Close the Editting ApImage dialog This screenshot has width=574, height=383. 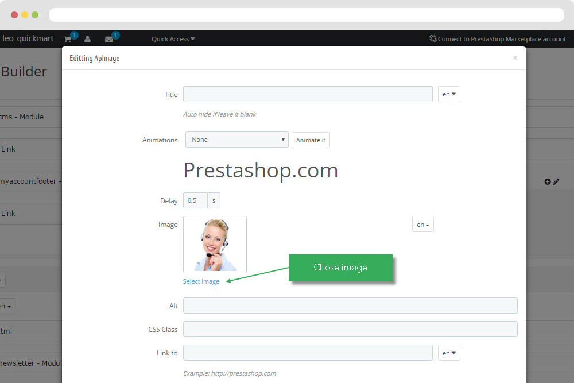point(515,58)
